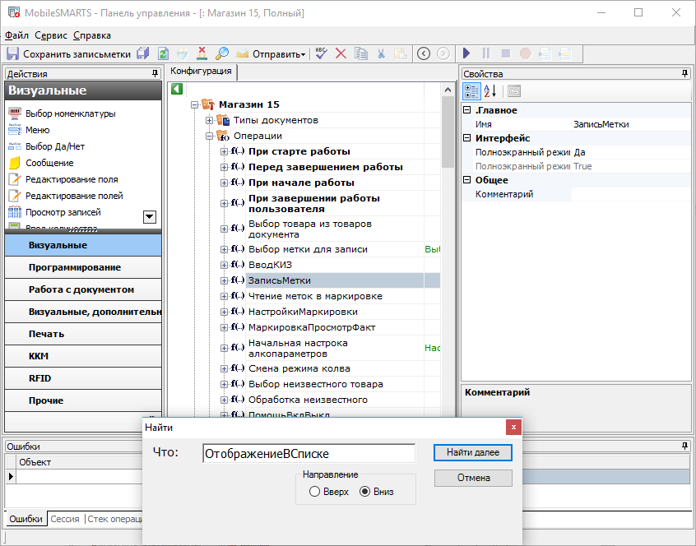Click the copy documents toolbar icon
This screenshot has height=546, width=696.
[x=361, y=53]
